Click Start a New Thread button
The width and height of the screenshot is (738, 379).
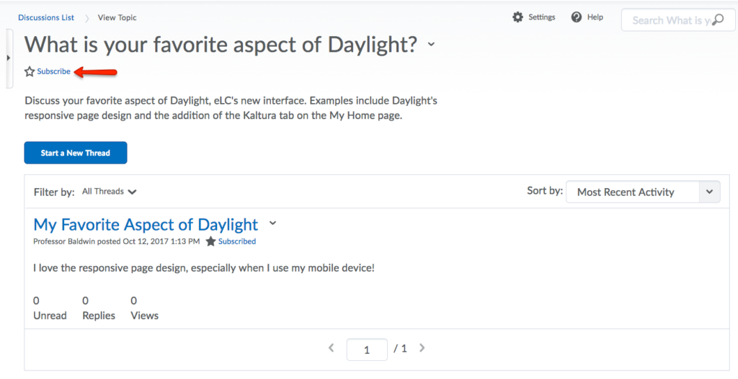tap(76, 153)
